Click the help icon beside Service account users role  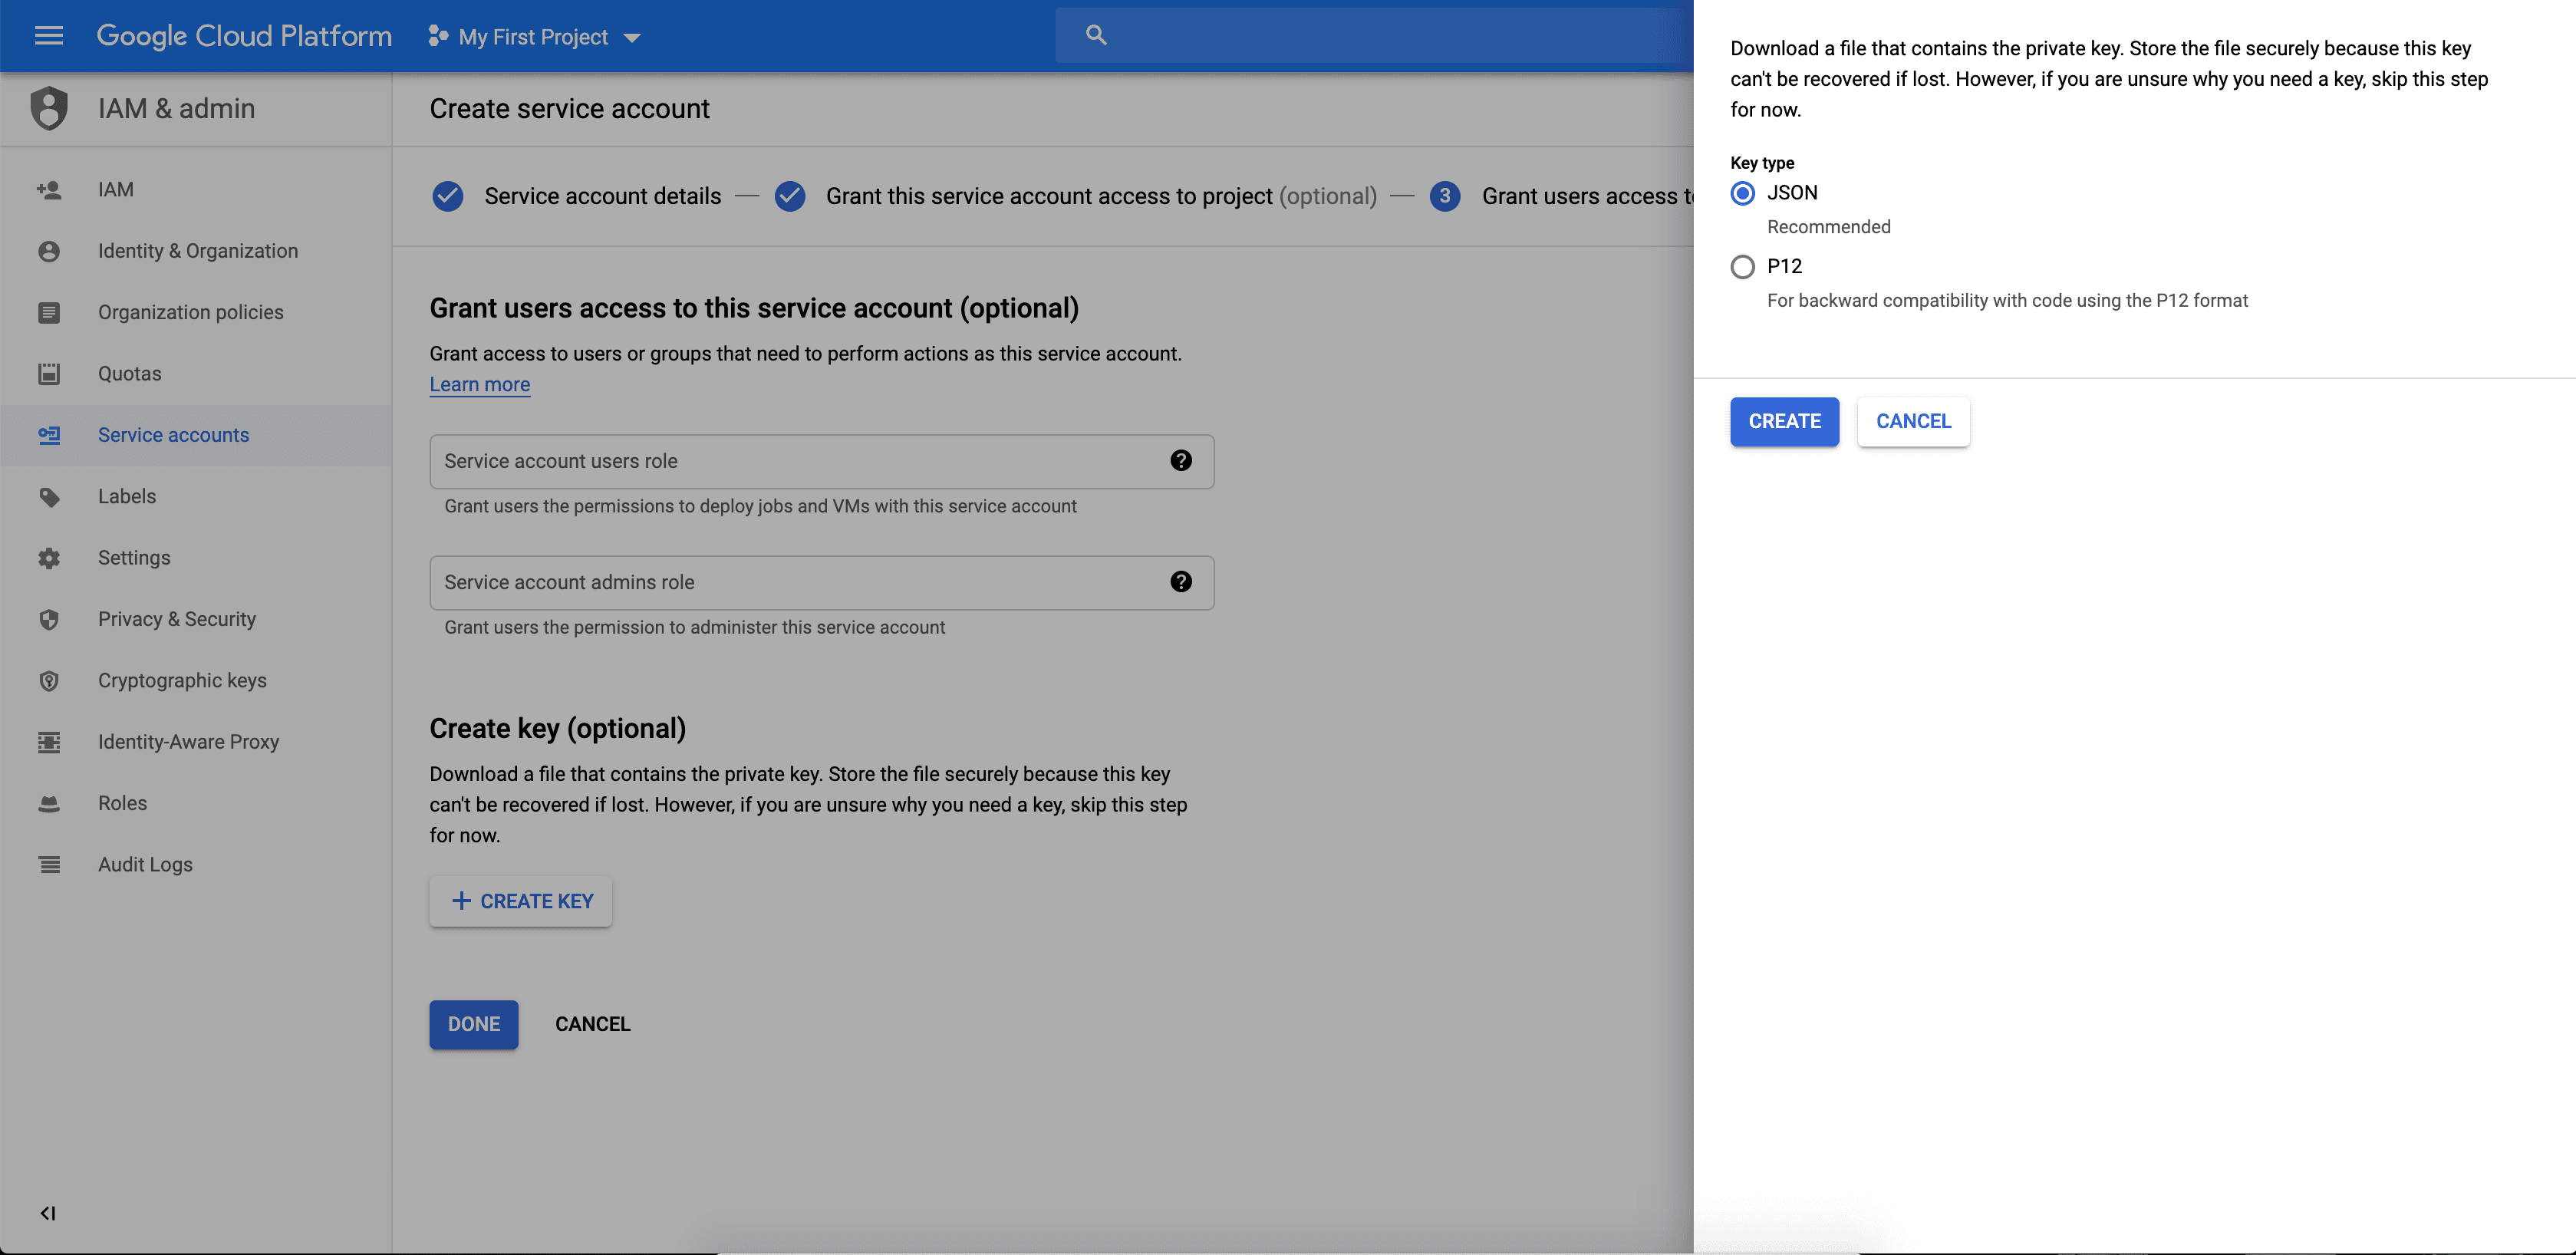click(1181, 461)
